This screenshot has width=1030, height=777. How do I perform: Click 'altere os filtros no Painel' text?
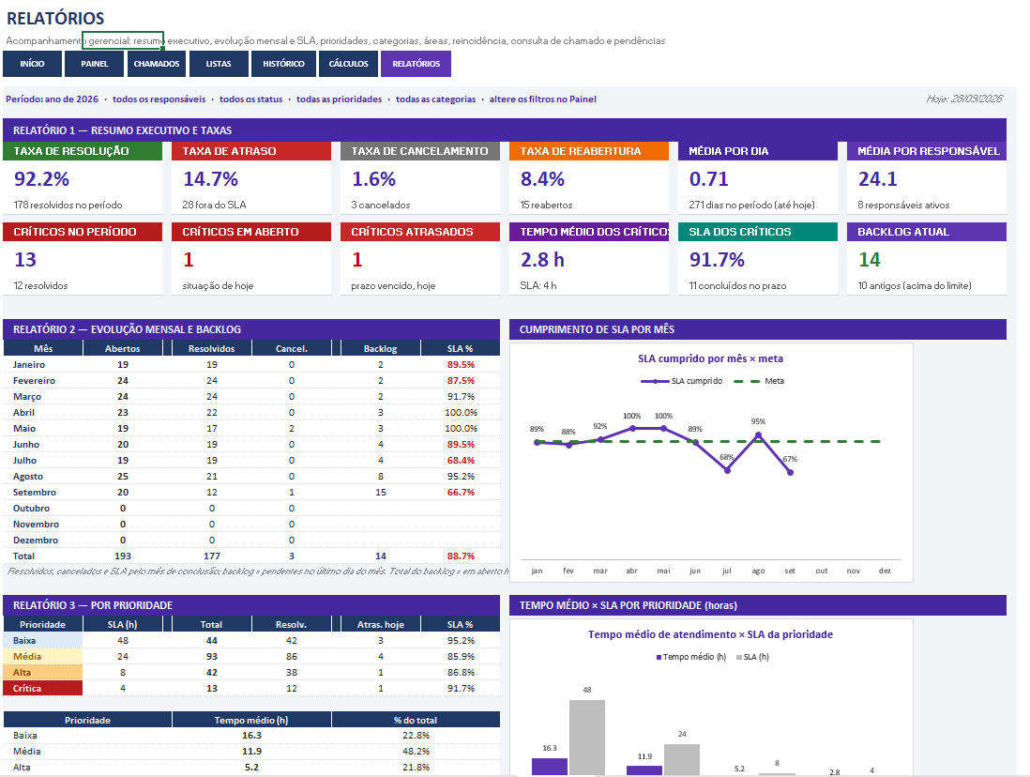click(x=542, y=99)
